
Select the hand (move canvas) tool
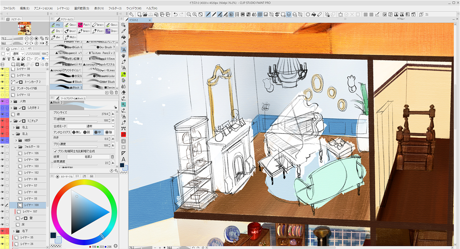(x=124, y=56)
